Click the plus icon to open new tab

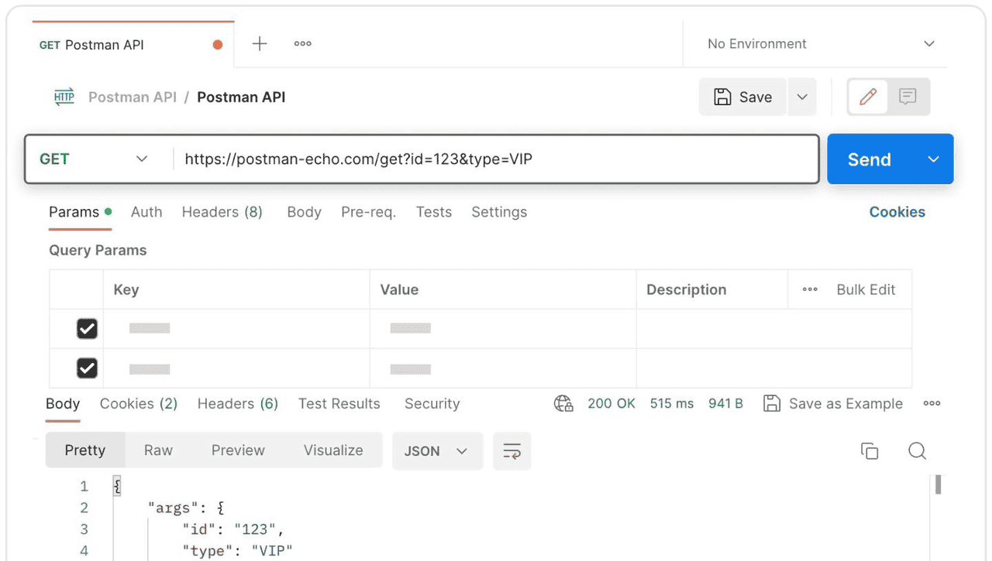pos(260,44)
